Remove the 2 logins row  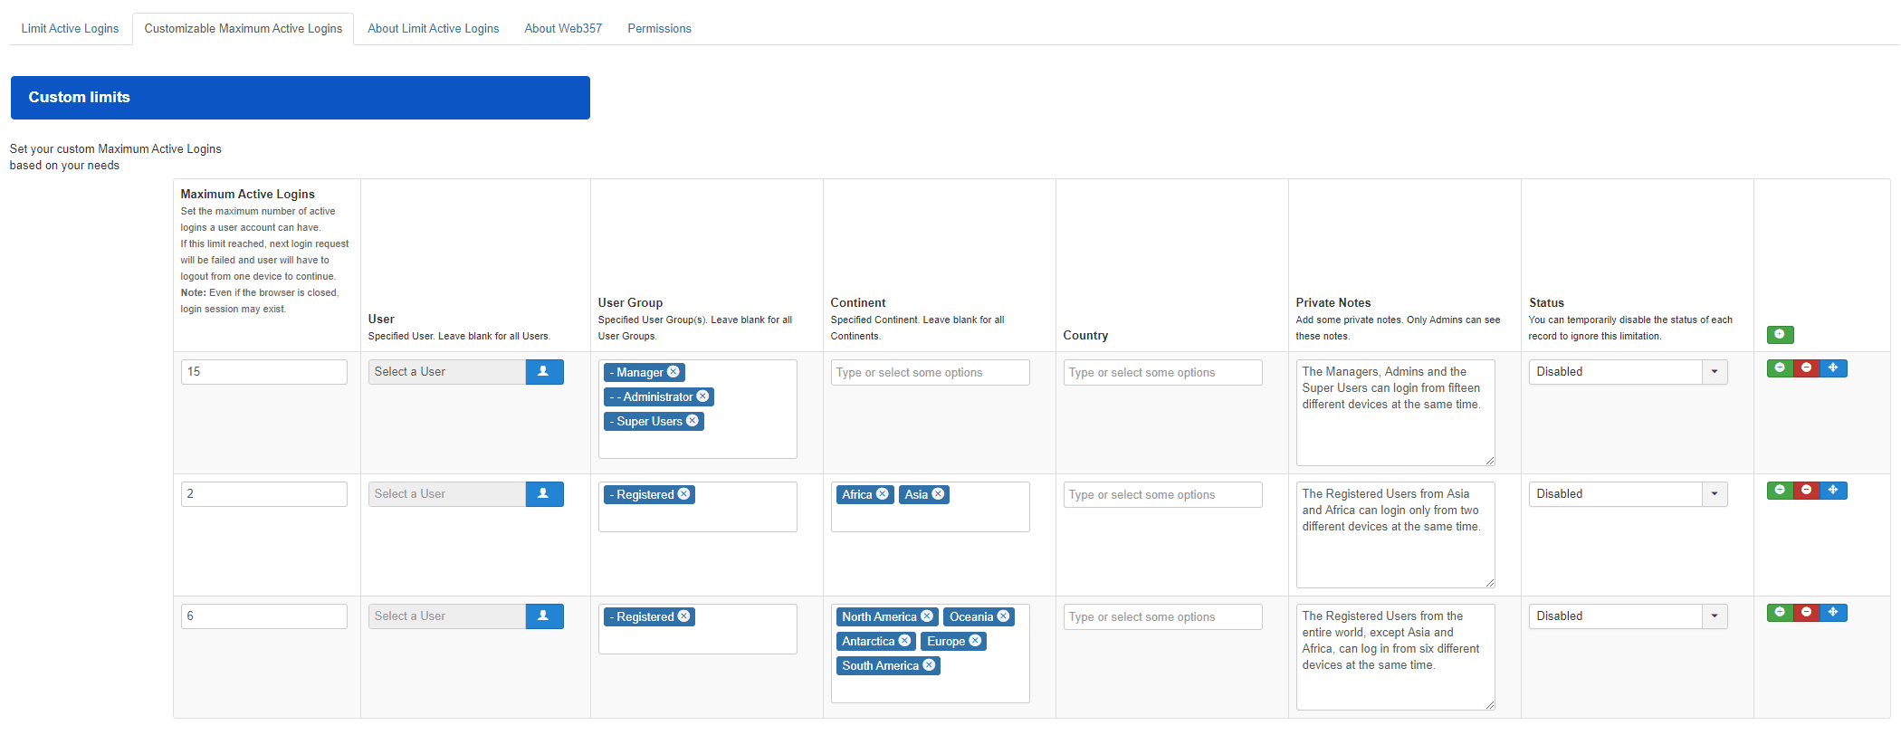point(1806,491)
